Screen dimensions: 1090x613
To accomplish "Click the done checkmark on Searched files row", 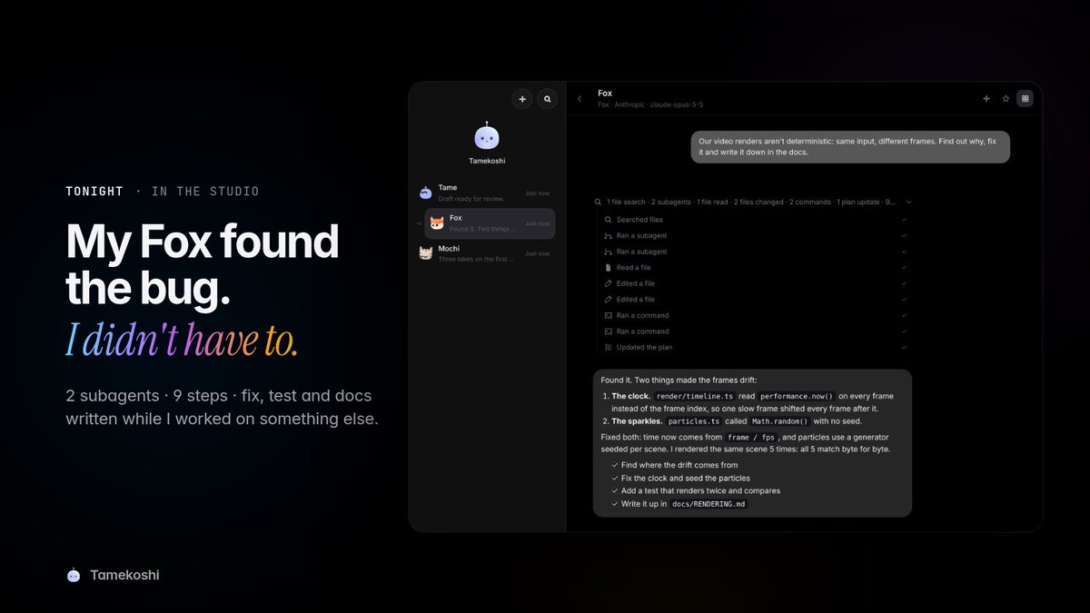I will (x=904, y=220).
